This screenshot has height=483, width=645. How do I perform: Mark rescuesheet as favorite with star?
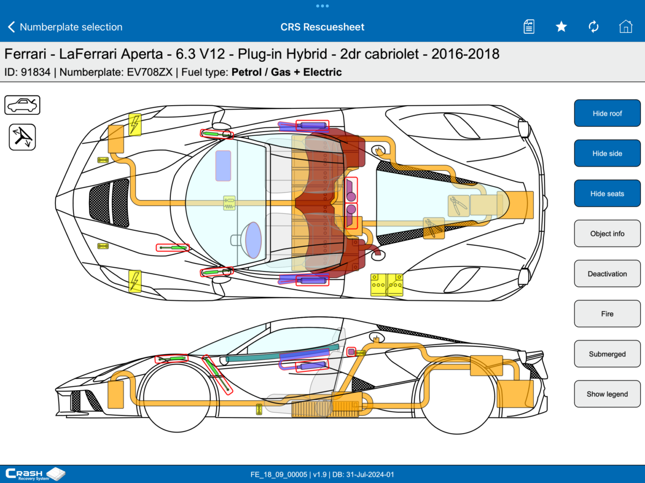[x=561, y=27]
